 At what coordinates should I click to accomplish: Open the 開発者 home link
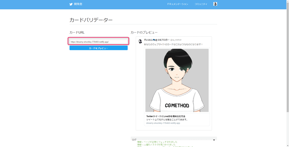click(78, 4)
